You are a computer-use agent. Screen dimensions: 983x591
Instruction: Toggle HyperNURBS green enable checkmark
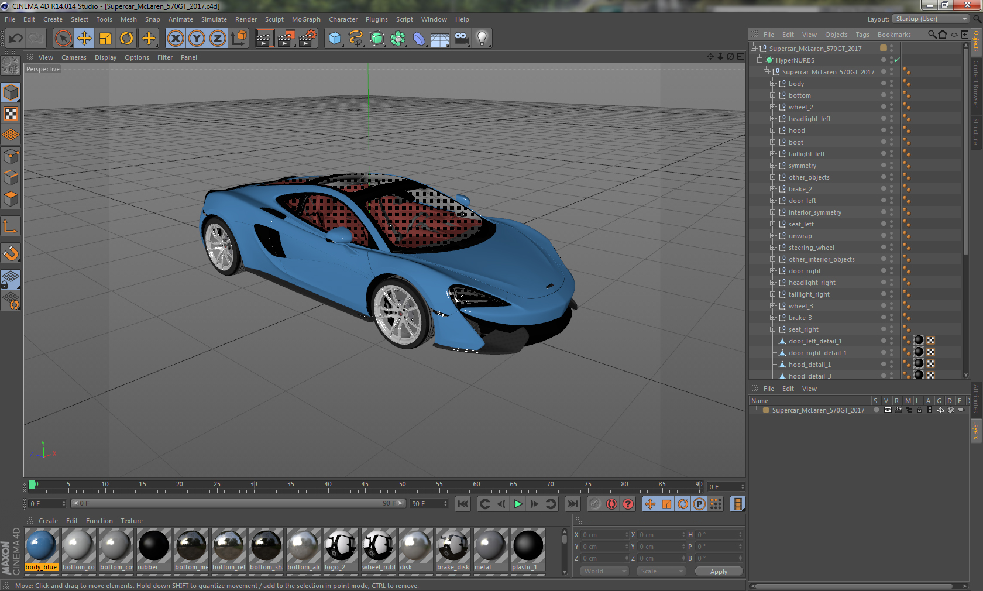tap(896, 60)
